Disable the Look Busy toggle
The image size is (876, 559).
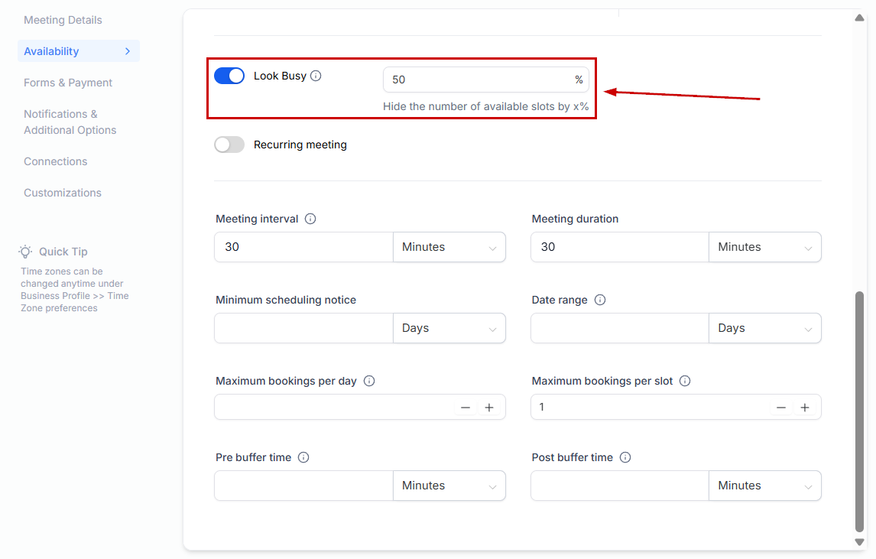click(229, 76)
